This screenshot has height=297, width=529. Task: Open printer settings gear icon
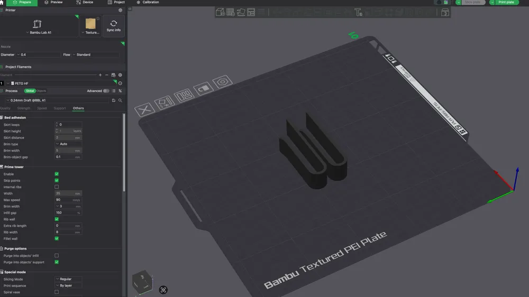click(120, 10)
